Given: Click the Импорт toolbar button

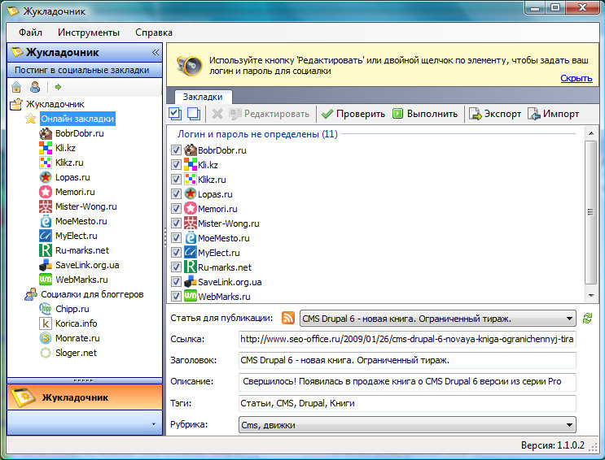Looking at the screenshot, I should (553, 114).
